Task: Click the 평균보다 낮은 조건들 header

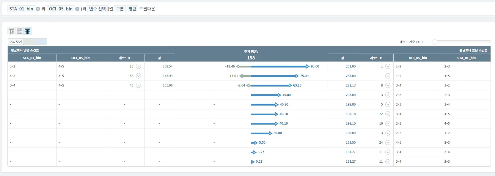Action: 25,50
